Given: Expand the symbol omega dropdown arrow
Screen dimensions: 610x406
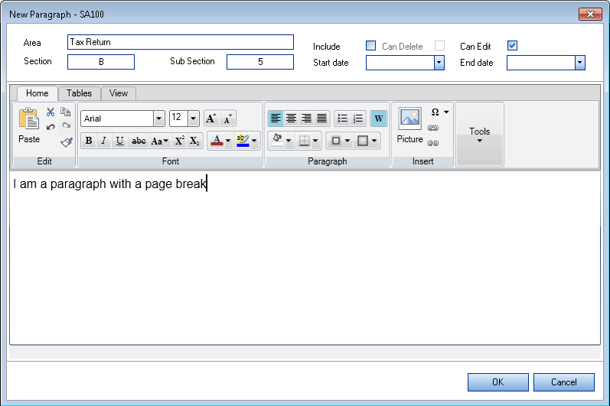Looking at the screenshot, I should coord(446,112).
